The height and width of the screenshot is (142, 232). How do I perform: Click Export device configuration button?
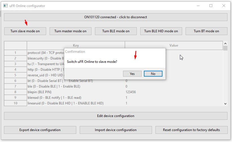pos(40,130)
